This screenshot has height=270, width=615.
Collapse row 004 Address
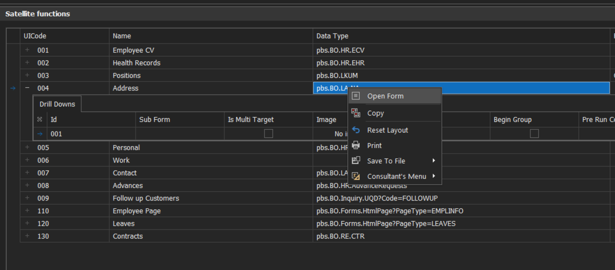(x=27, y=88)
